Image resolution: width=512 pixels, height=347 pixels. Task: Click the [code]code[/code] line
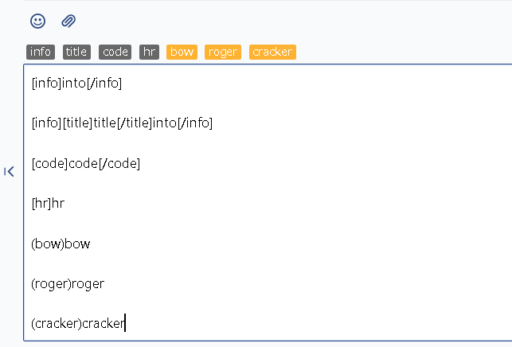(86, 163)
